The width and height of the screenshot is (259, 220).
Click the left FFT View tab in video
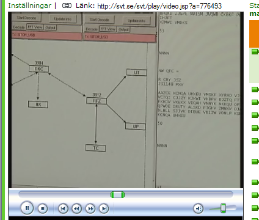[x=35, y=27]
